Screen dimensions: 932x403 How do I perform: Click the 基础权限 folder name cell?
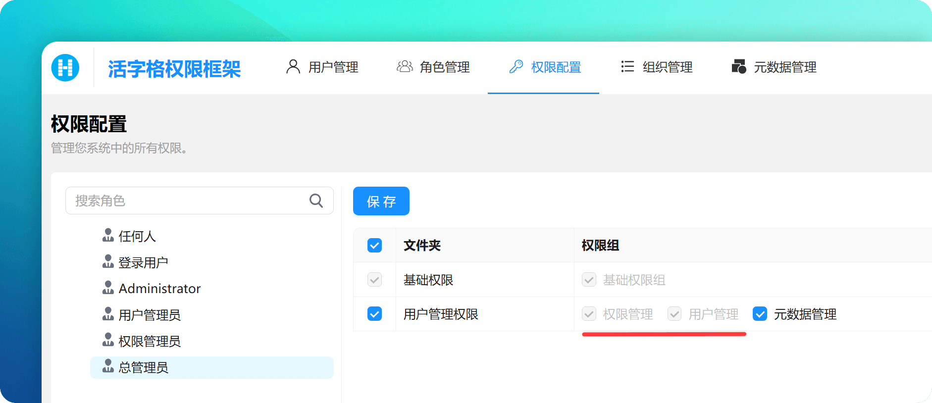428,280
